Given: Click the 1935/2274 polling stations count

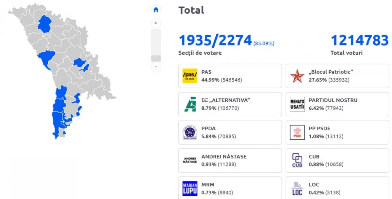Looking at the screenshot, I should [215, 41].
